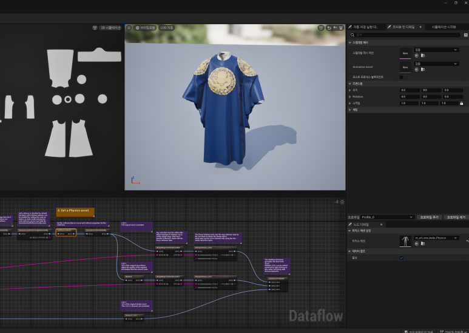Switch to the autosave tab in details area
This screenshot has height=333, width=469.
point(365,27)
